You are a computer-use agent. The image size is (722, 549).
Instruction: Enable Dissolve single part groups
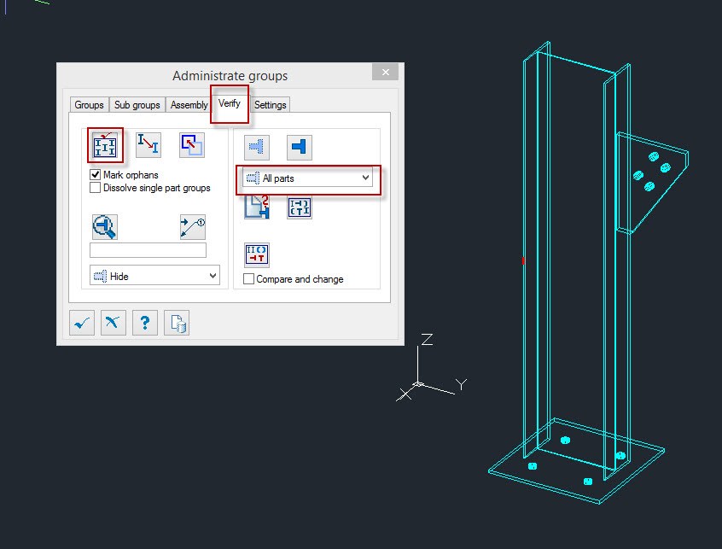click(96, 188)
